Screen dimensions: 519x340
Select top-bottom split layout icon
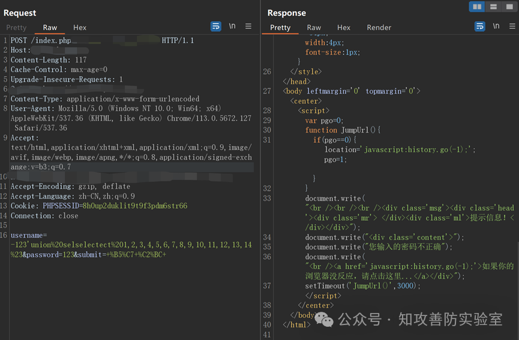(x=493, y=7)
